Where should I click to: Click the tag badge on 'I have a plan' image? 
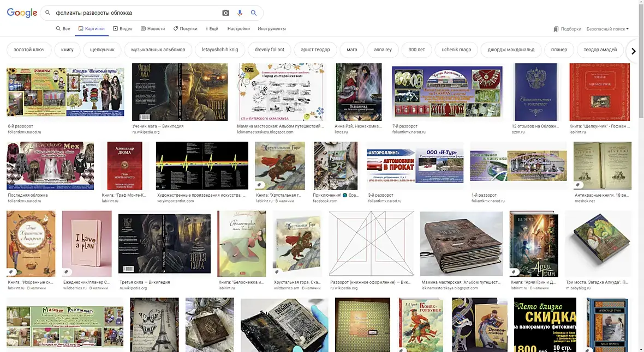click(x=66, y=271)
